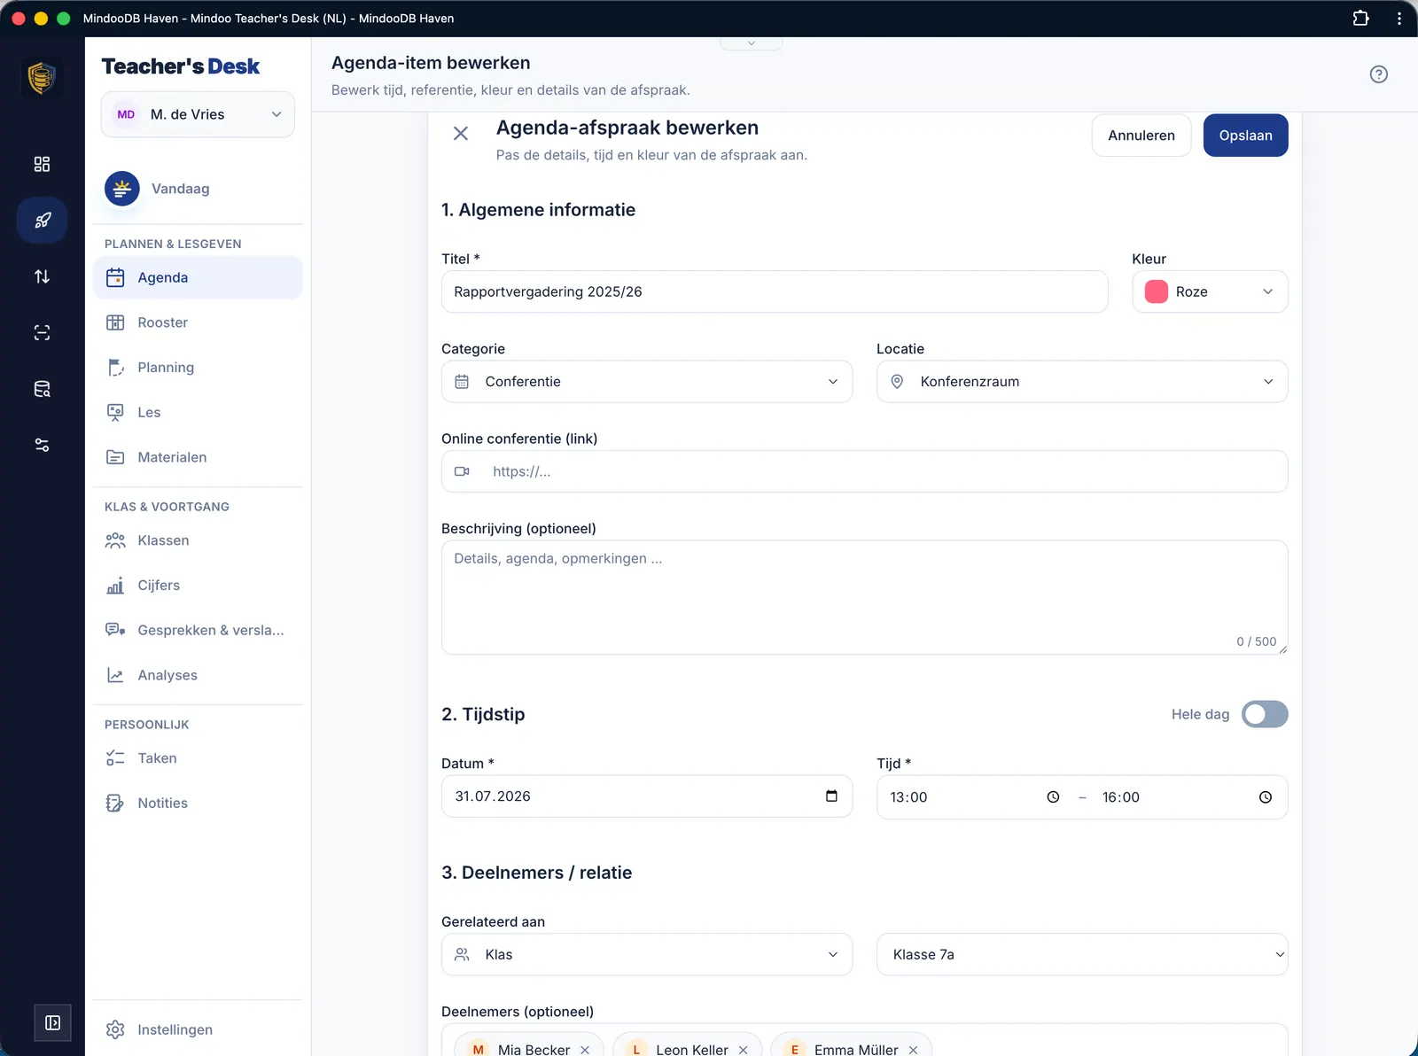Save the appointment with Opslaan
This screenshot has width=1418, height=1056.
[x=1246, y=136]
